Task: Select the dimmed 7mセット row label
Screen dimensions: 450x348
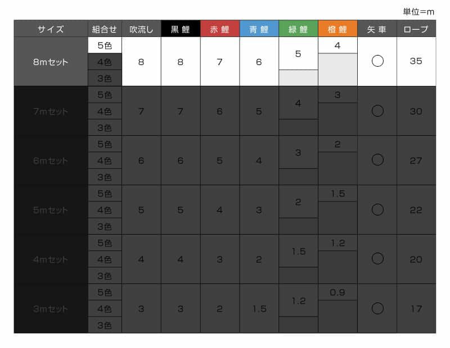Action: pyautogui.click(x=51, y=111)
